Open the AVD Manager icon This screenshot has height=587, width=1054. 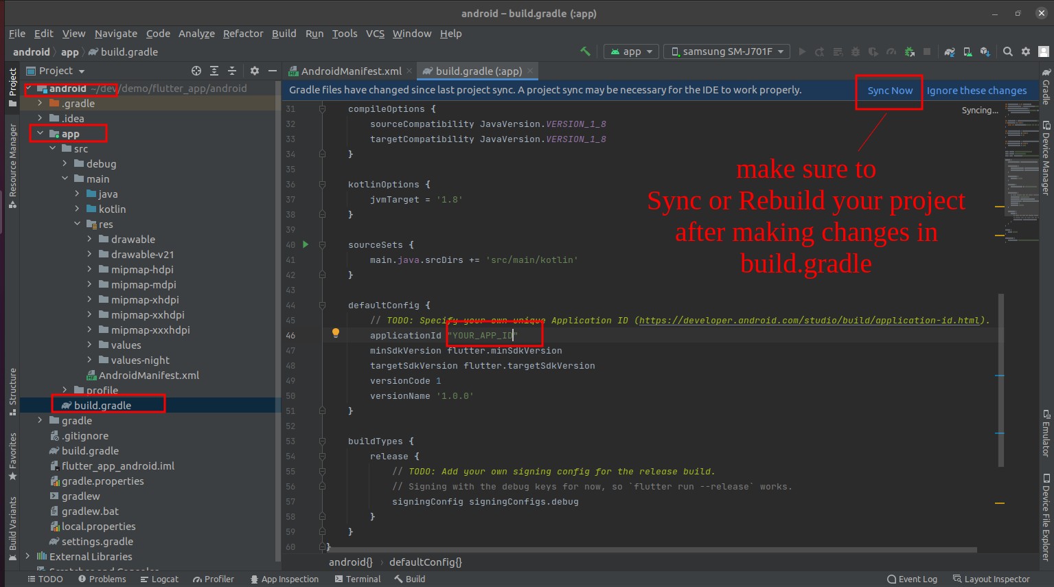967,51
